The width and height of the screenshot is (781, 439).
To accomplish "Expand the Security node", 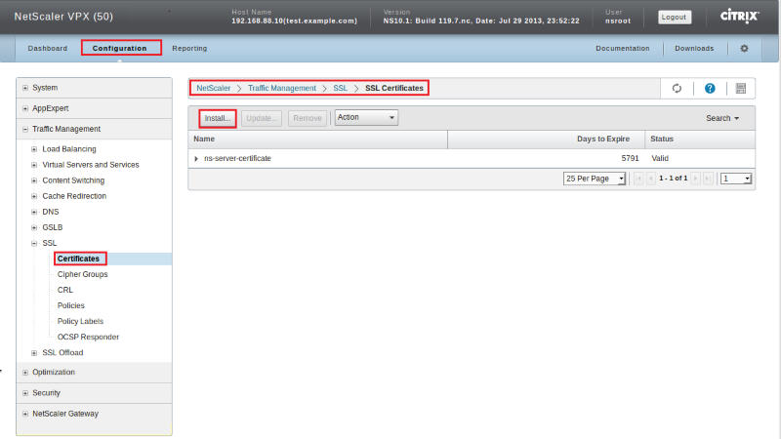I will coord(25,393).
